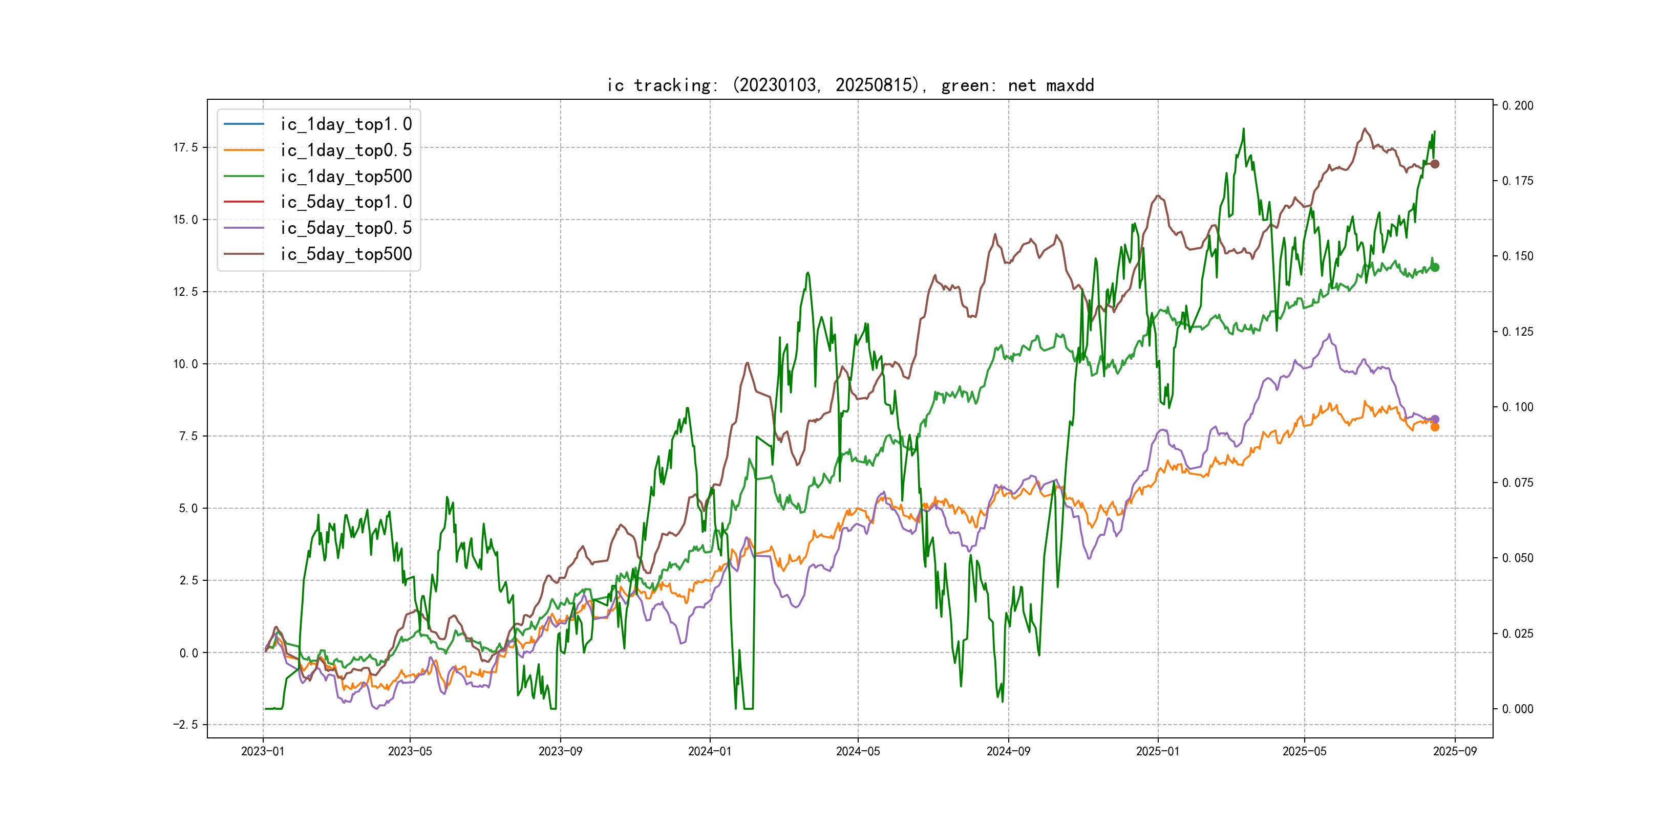Click the 2024-01 x-axis tick label

coord(709,751)
